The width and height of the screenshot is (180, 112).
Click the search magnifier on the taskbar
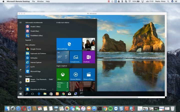(x=26, y=94)
